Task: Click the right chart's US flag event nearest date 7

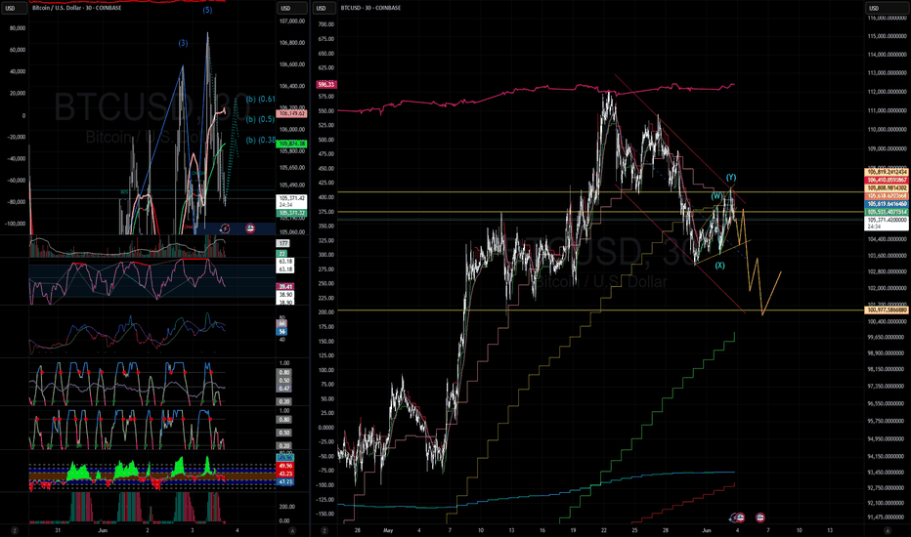Action: tap(759, 517)
